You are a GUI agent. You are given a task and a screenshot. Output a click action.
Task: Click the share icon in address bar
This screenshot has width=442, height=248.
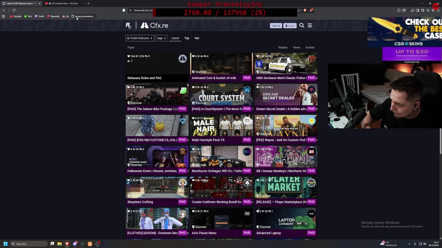299,10
